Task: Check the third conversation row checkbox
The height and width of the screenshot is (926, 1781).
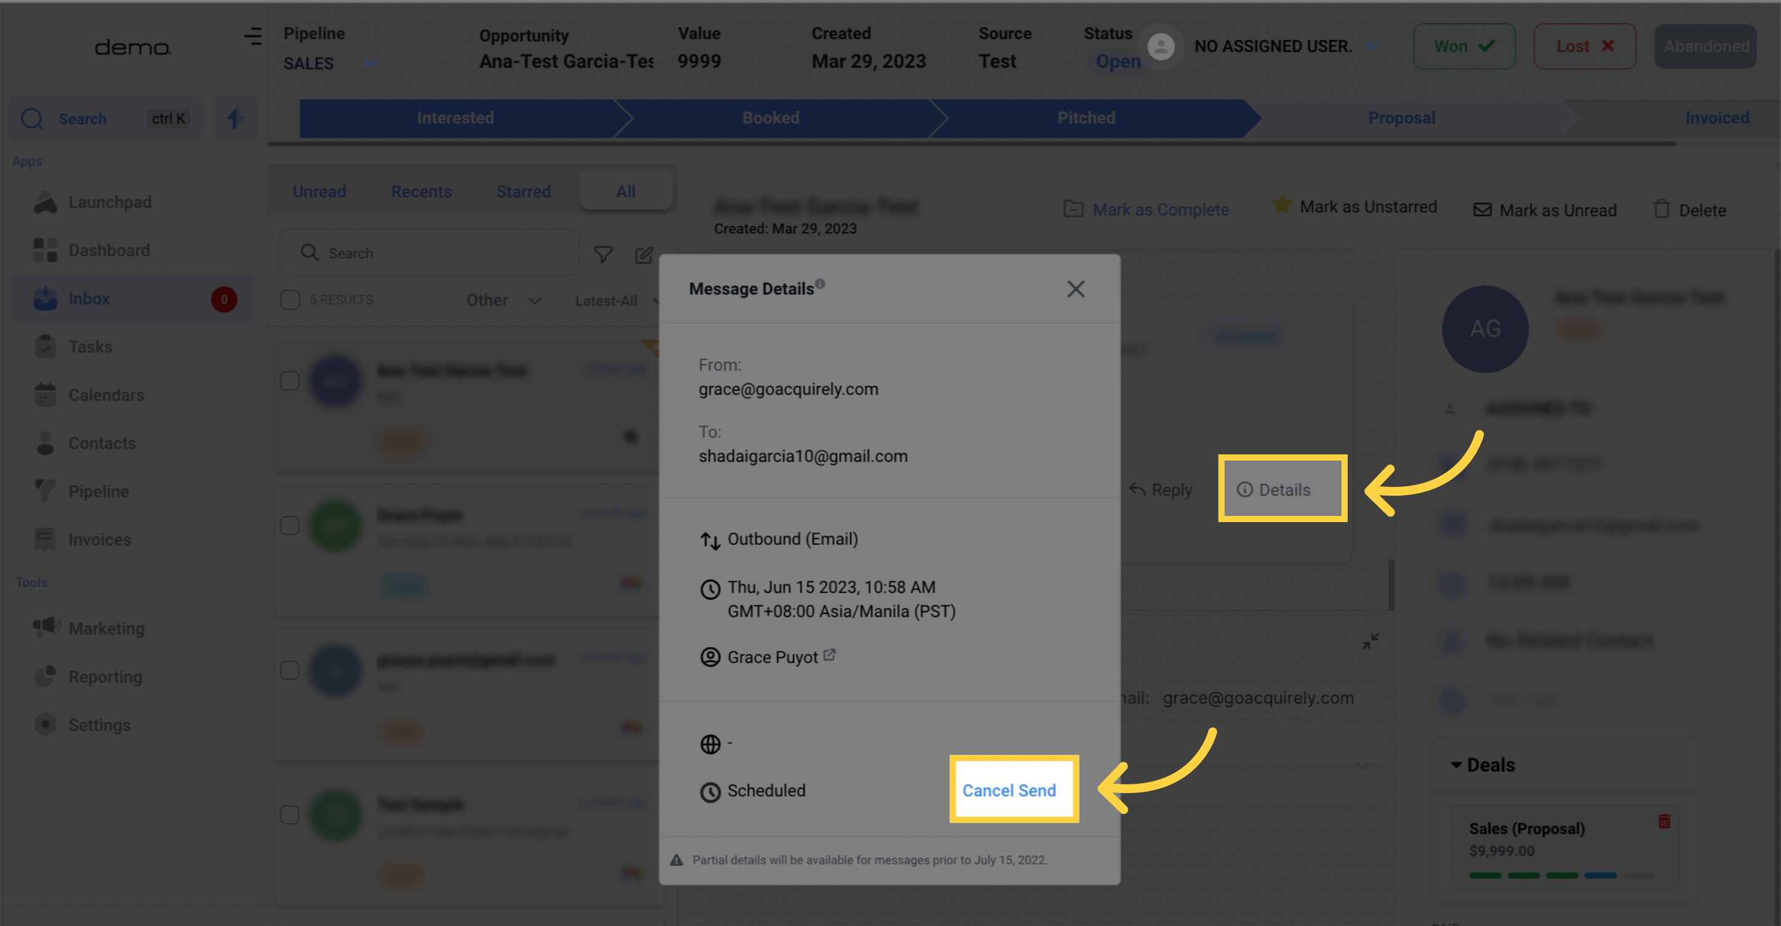Action: tap(290, 670)
